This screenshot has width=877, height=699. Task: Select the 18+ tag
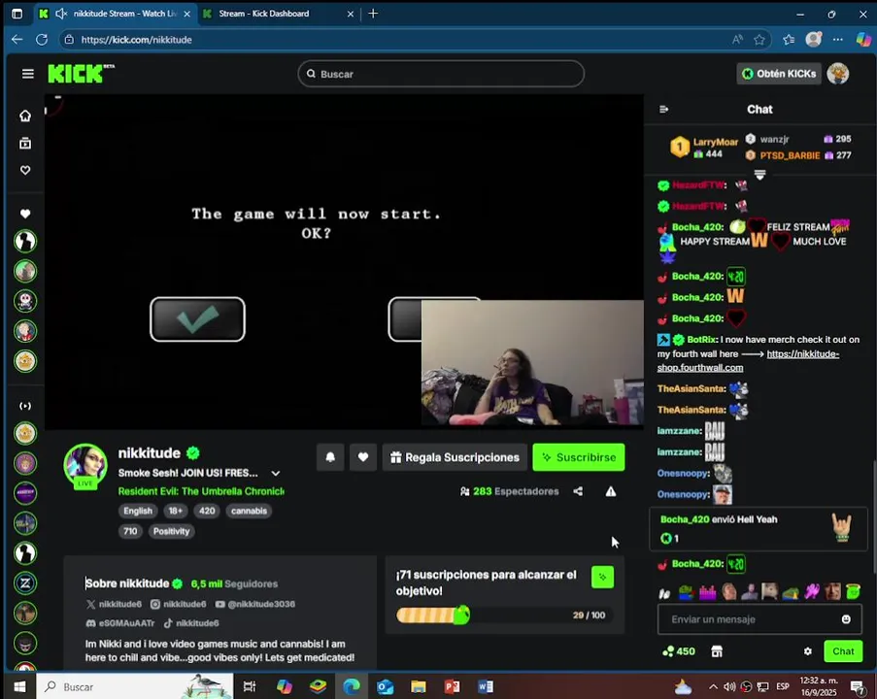(x=175, y=511)
